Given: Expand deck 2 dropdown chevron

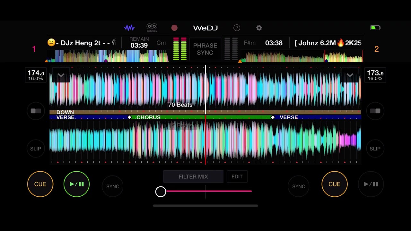Looking at the screenshot, I should [x=350, y=76].
